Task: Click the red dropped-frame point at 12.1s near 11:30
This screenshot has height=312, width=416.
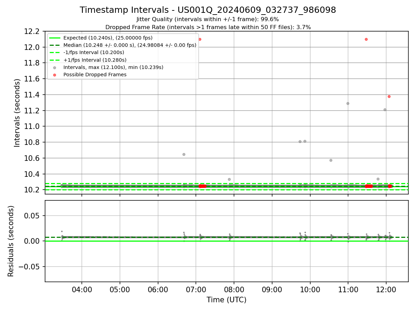Action: (366, 39)
